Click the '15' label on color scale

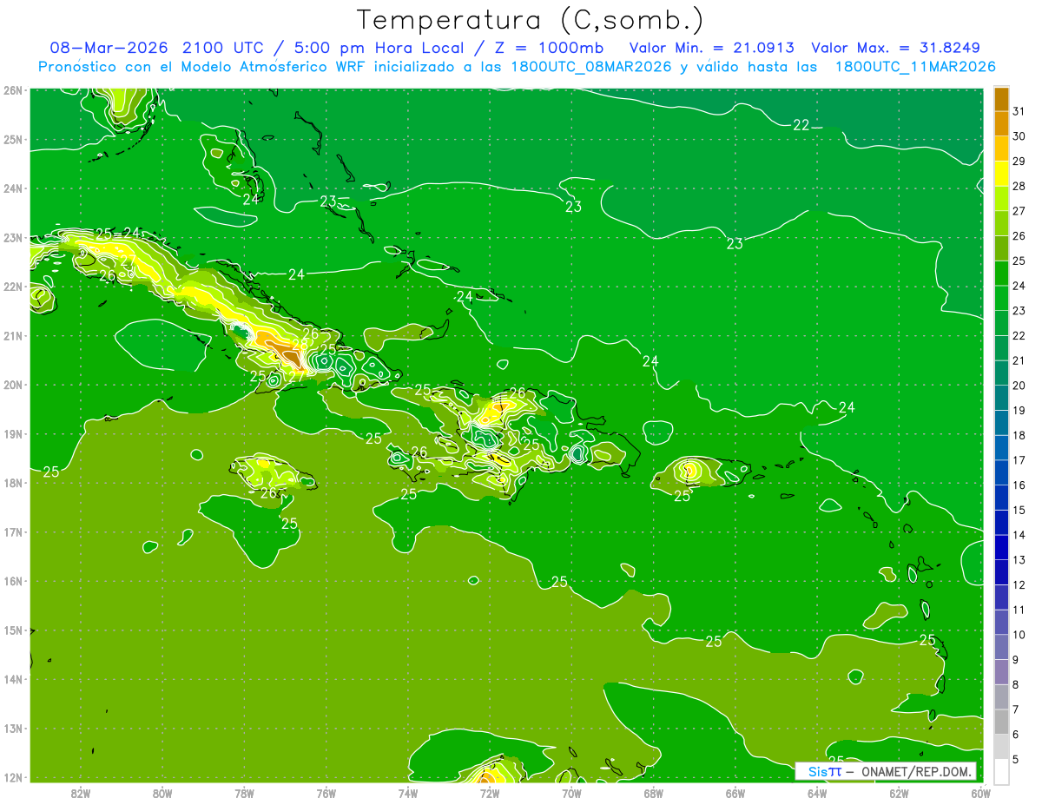point(1019,510)
